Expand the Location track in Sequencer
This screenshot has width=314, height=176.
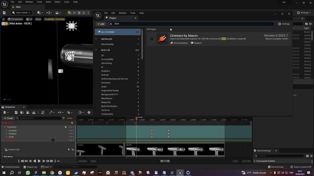[6, 131]
